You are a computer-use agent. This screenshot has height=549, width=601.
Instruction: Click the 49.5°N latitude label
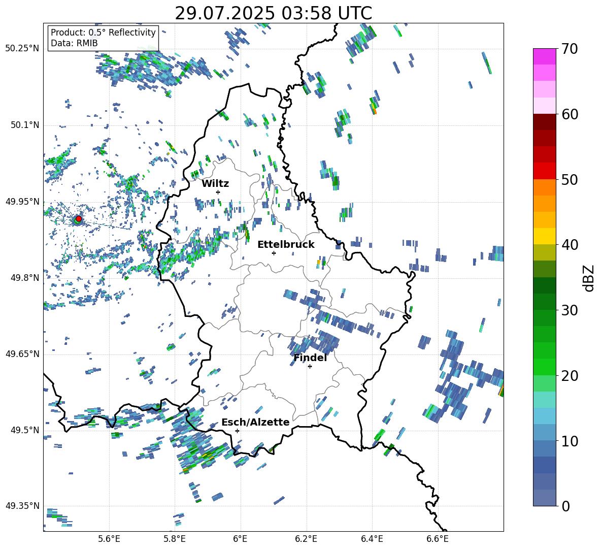pyautogui.click(x=25, y=430)
